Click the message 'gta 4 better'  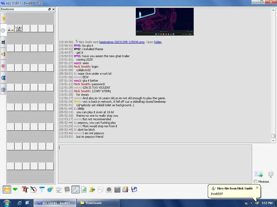(x=90, y=81)
